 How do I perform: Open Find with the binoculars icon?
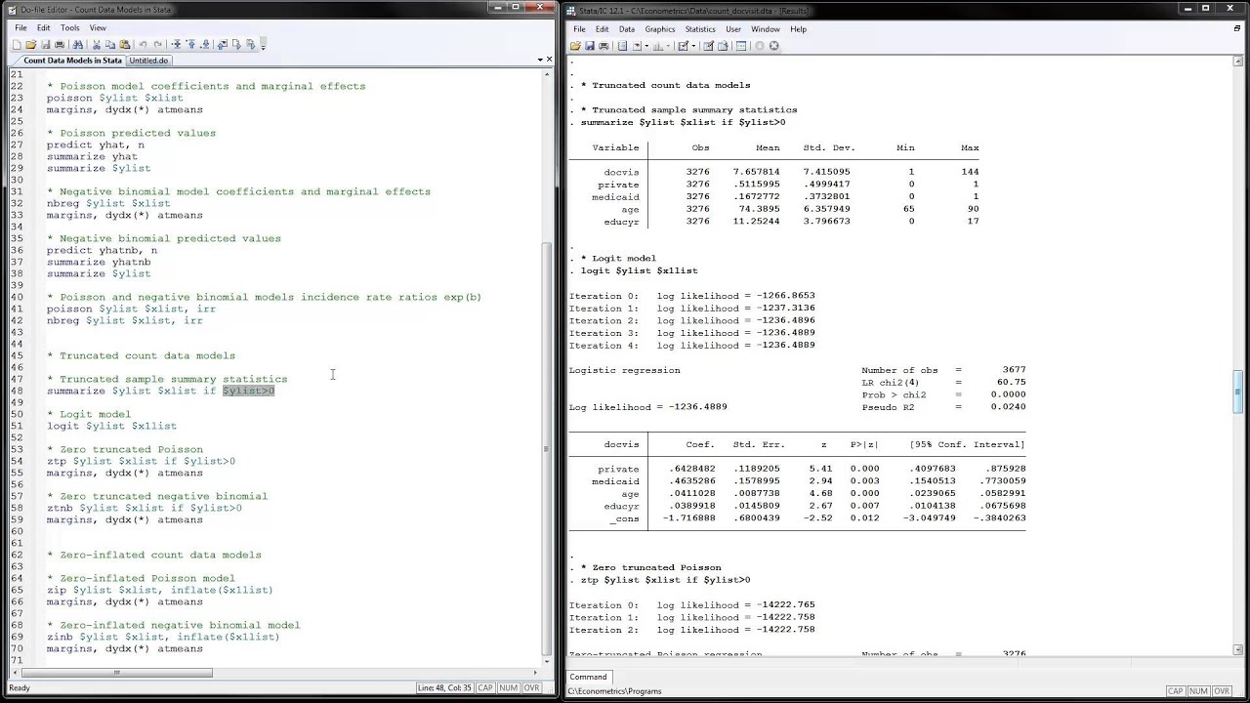point(77,44)
